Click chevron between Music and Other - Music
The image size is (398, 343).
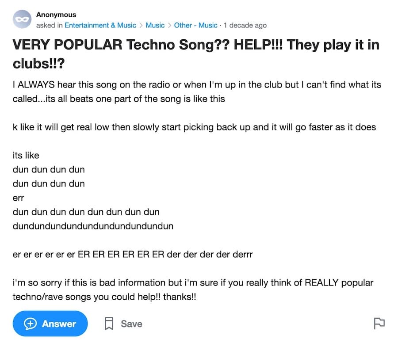tap(169, 25)
